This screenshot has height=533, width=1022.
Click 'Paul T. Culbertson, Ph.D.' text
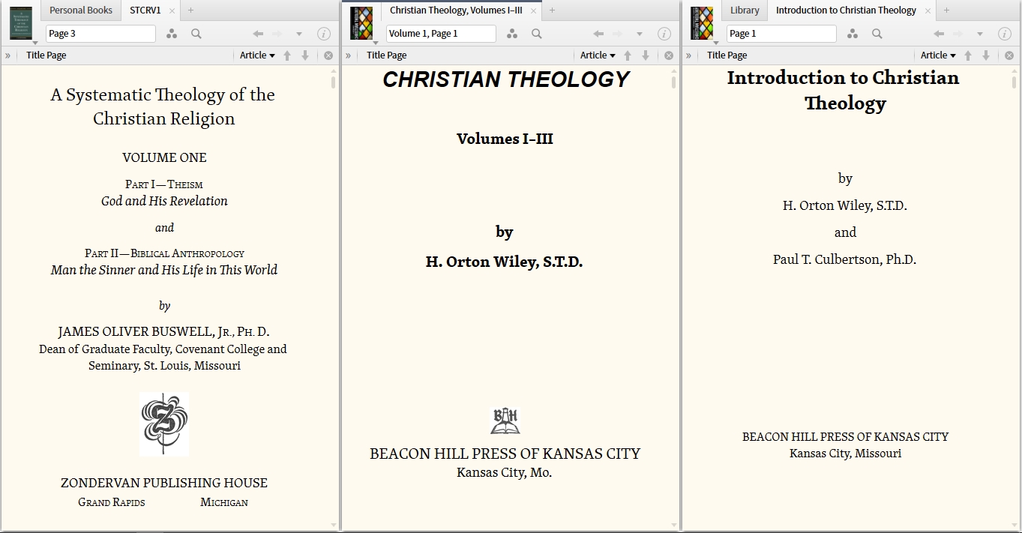[x=845, y=259]
